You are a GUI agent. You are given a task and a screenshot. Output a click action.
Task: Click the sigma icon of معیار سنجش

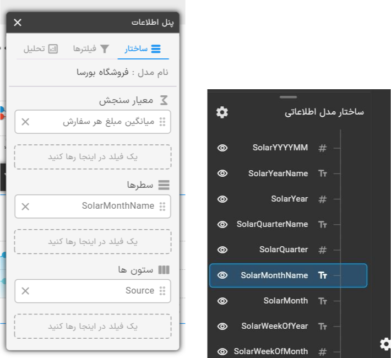click(x=164, y=100)
